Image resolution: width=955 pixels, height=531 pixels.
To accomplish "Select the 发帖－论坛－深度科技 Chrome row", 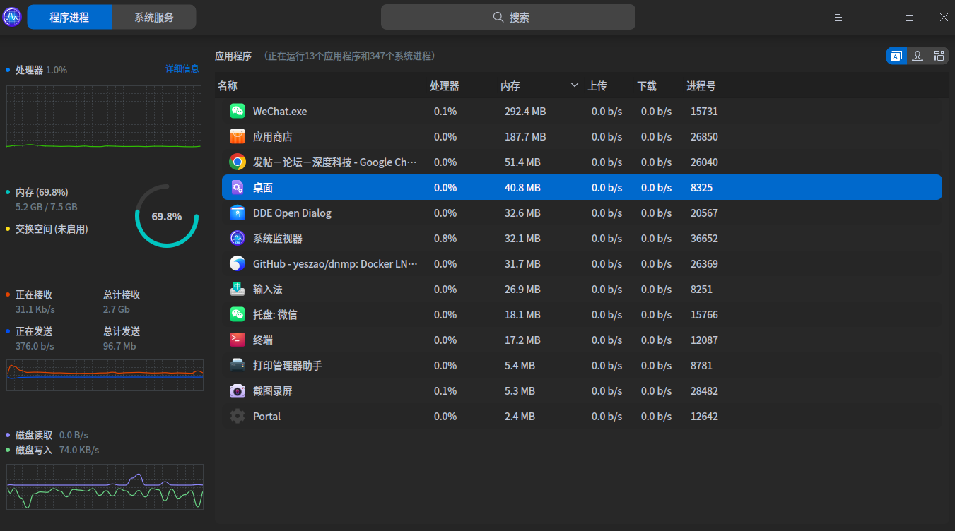I will tap(335, 162).
